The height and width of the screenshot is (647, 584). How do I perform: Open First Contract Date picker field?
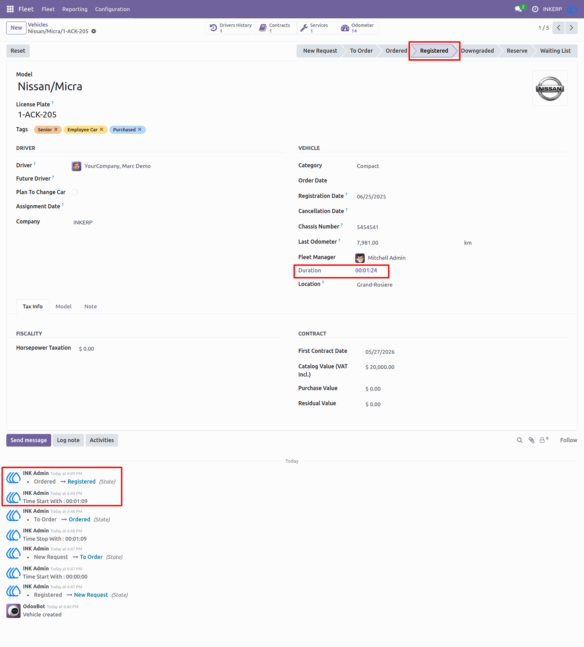point(466,352)
